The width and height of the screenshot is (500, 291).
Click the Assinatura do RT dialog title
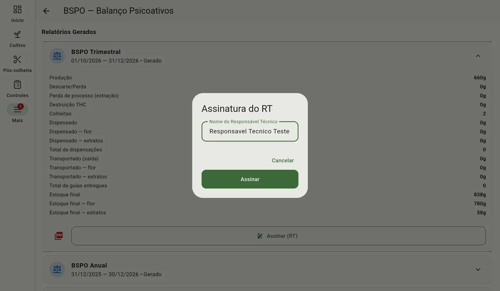(237, 109)
